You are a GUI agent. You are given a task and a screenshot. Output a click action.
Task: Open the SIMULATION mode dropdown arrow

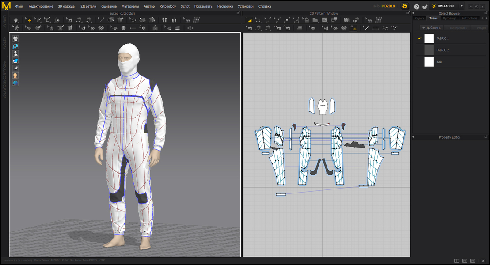click(461, 6)
